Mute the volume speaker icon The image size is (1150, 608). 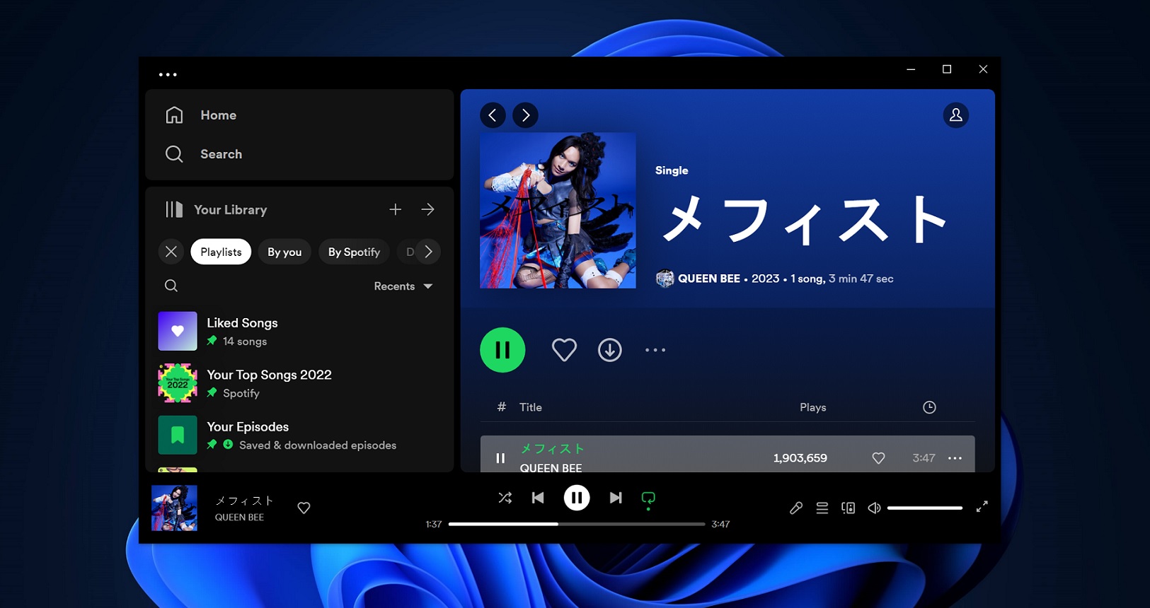[874, 508]
